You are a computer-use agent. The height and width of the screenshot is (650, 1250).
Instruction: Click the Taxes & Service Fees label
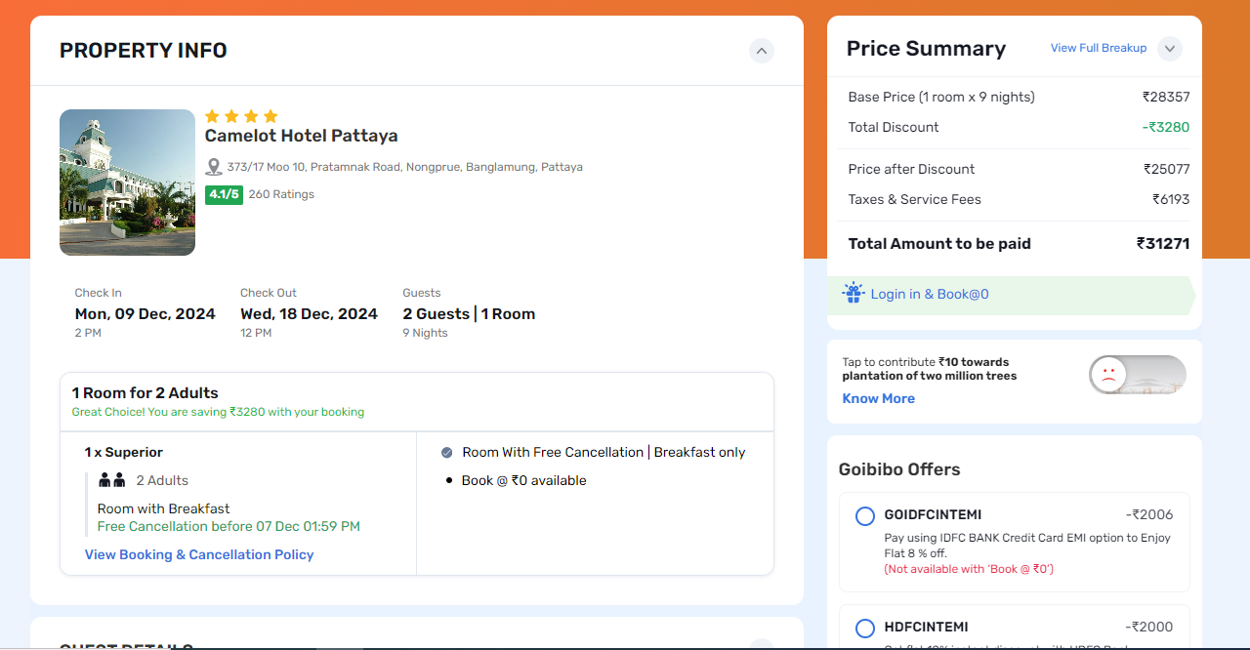click(915, 199)
